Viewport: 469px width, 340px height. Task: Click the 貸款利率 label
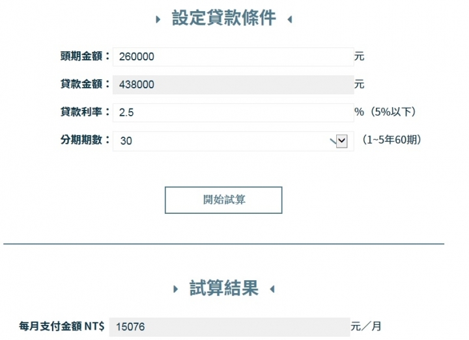pos(85,112)
